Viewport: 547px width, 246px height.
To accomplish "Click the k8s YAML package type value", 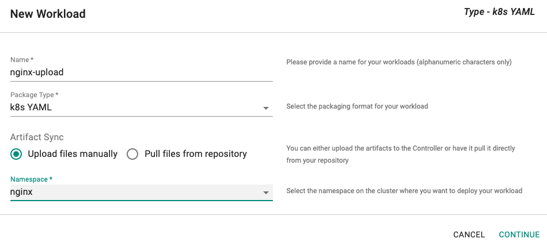I will [31, 107].
